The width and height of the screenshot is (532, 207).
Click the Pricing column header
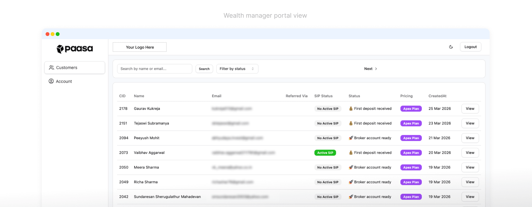[x=407, y=96]
